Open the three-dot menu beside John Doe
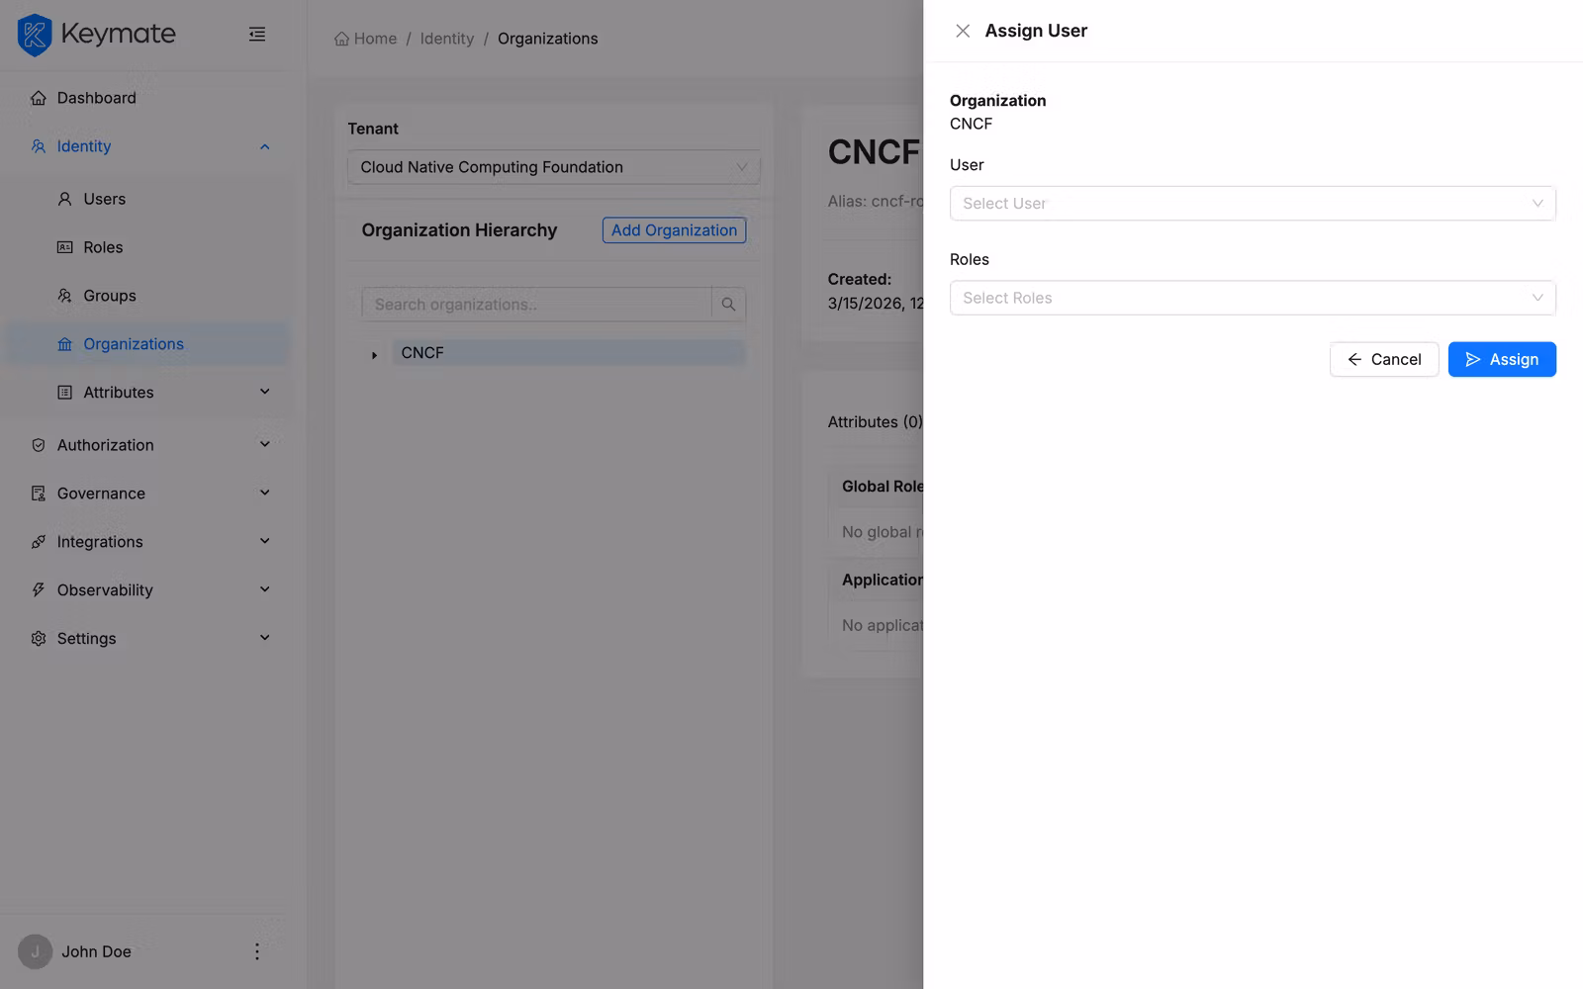This screenshot has height=989, width=1583. pyautogui.click(x=256, y=950)
